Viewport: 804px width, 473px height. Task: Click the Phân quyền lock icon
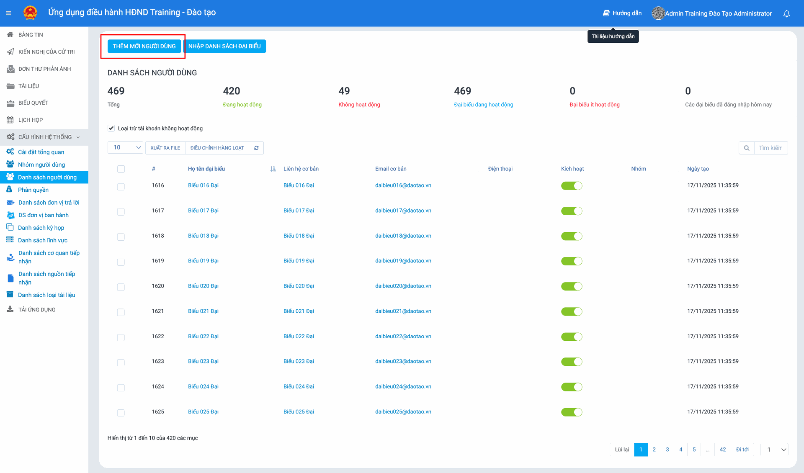10,190
